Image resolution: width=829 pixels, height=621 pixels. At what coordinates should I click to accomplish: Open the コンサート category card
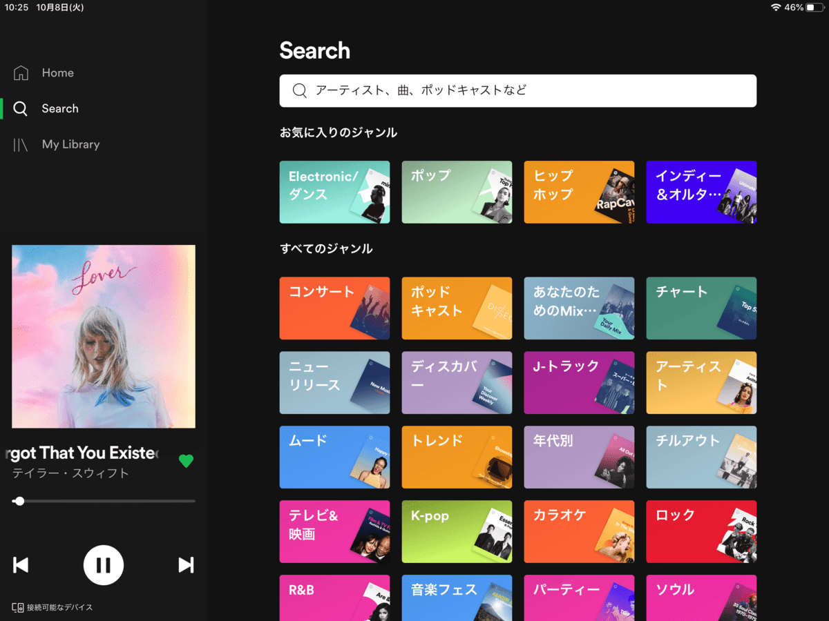tap(334, 308)
